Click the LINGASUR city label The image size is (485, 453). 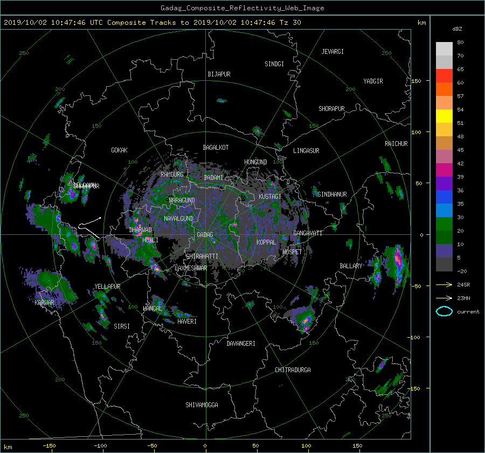306,151
